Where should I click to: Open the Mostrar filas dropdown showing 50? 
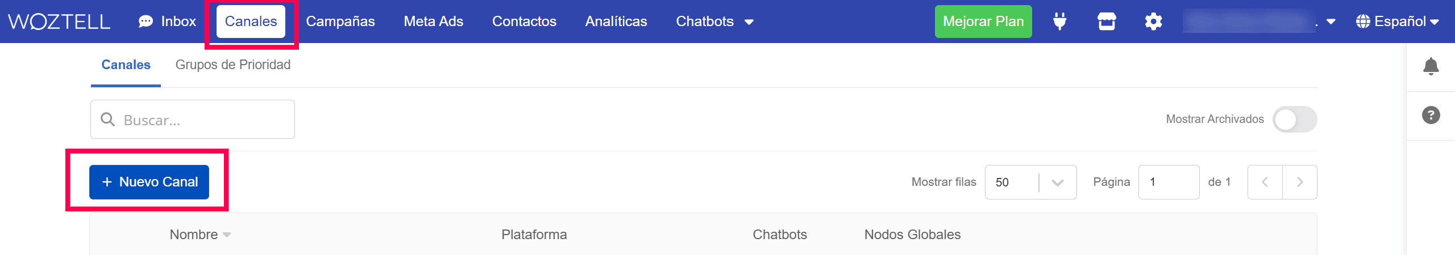point(1030,182)
